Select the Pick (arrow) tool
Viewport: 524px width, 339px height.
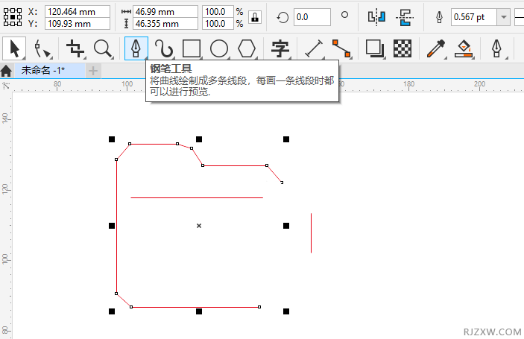14,48
